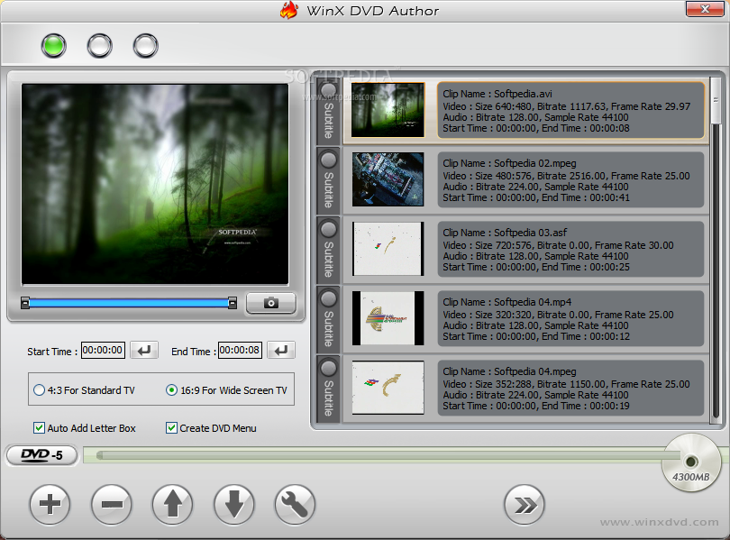Click the remove clip minus button
730x540 pixels.
[x=112, y=504]
